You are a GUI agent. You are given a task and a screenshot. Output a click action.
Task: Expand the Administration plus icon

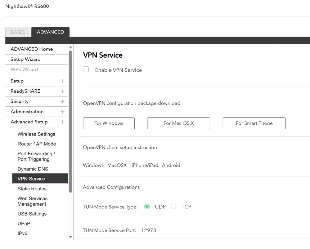(62, 112)
